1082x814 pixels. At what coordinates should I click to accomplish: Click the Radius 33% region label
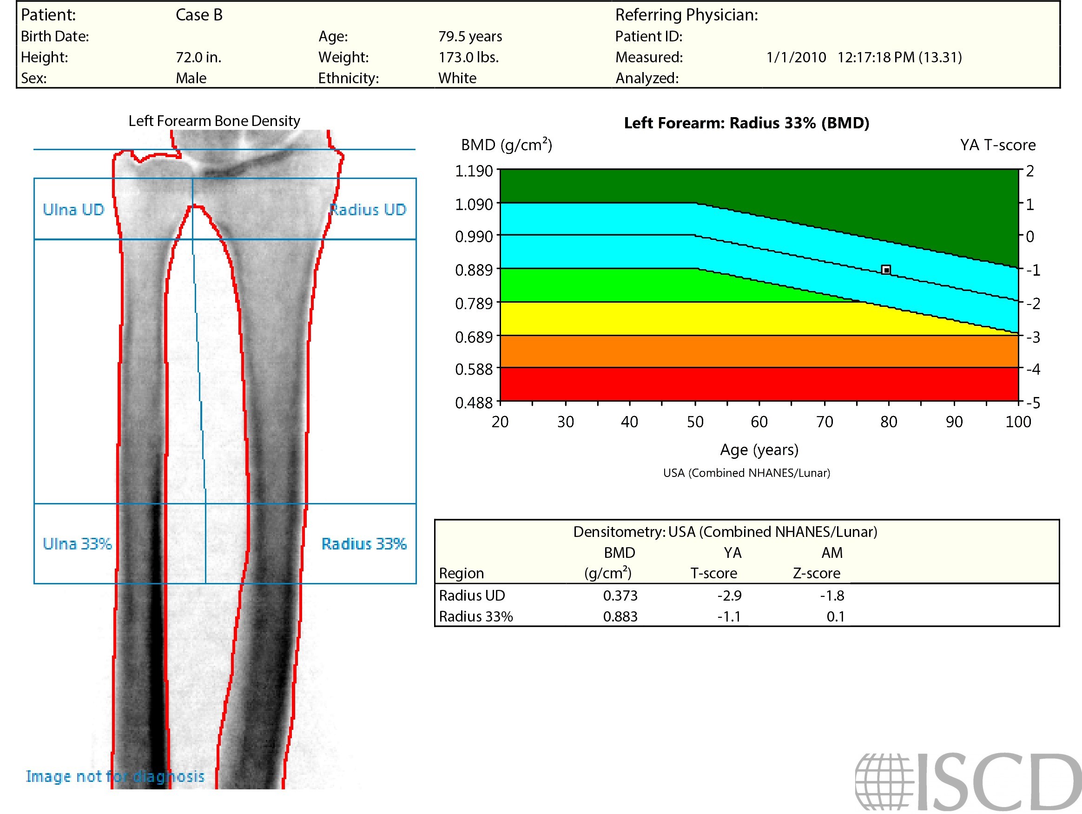coord(364,544)
